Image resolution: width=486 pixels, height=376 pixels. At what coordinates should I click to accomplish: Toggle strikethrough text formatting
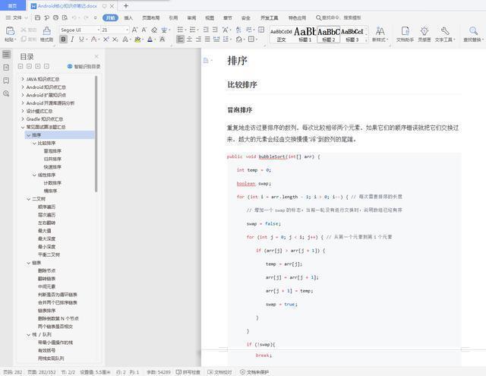93,39
